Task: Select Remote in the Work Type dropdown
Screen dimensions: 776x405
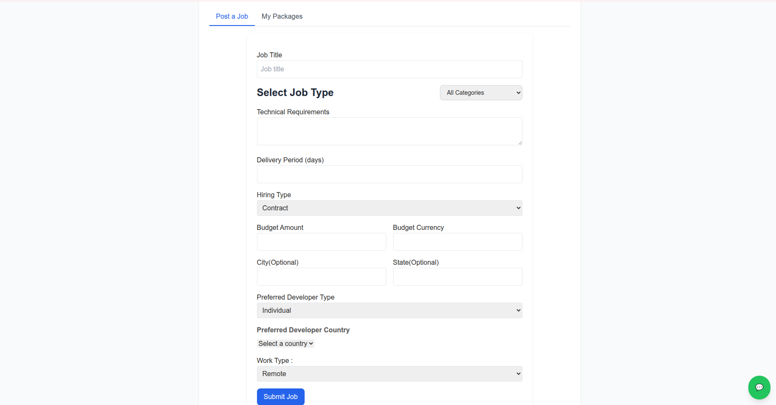Action: point(389,374)
